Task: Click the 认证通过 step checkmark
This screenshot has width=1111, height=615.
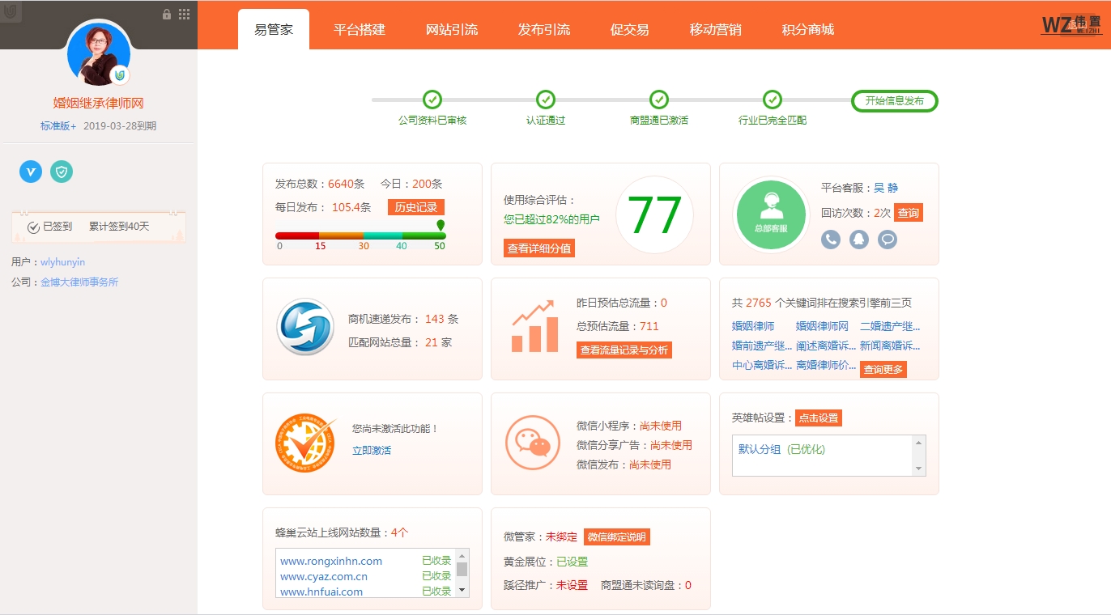Action: pos(546,100)
